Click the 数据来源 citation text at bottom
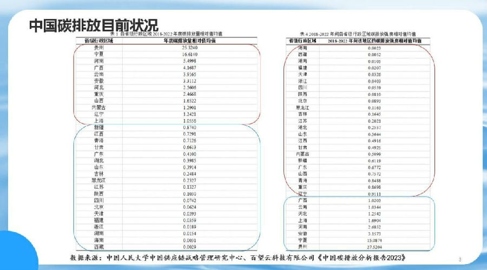 pyautogui.click(x=237, y=256)
